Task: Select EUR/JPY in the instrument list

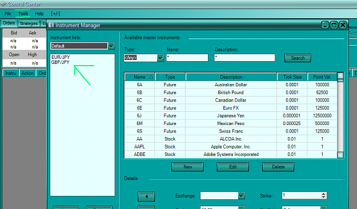Action: coord(61,57)
